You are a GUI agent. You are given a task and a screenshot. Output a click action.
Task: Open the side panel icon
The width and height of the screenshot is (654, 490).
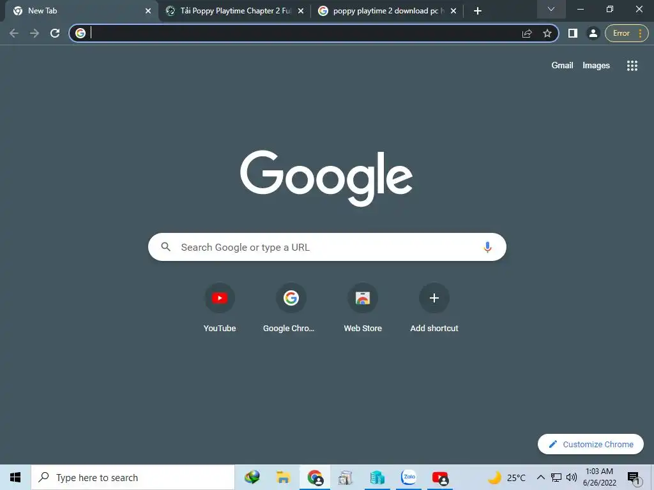(573, 33)
